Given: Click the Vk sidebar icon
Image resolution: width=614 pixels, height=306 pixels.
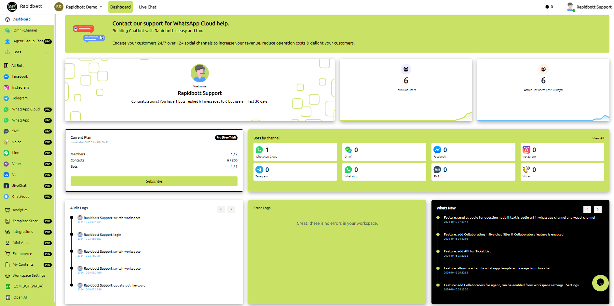Looking at the screenshot, I should point(6,175).
